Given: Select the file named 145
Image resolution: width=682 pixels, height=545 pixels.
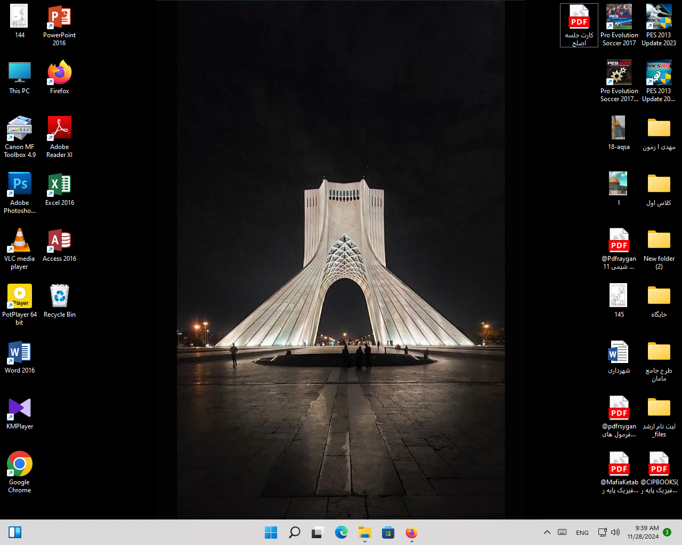Looking at the screenshot, I should (x=619, y=301).
